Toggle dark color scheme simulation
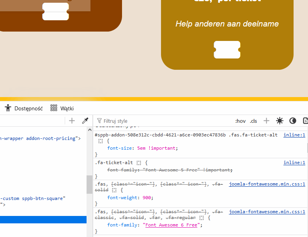 point(293,121)
